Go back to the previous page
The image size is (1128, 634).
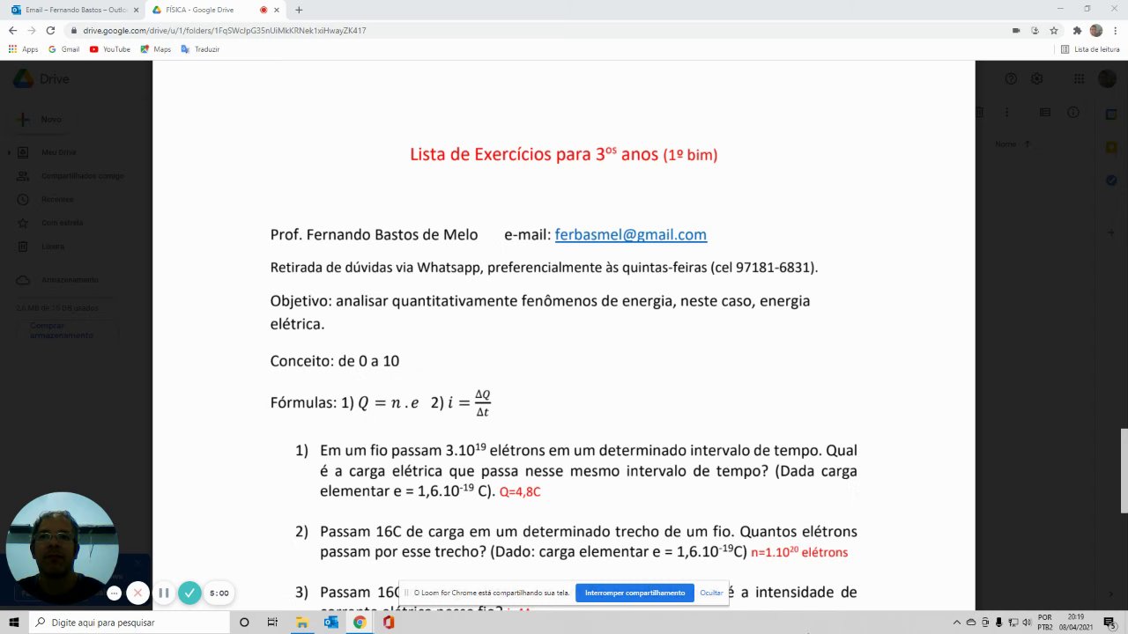point(12,30)
